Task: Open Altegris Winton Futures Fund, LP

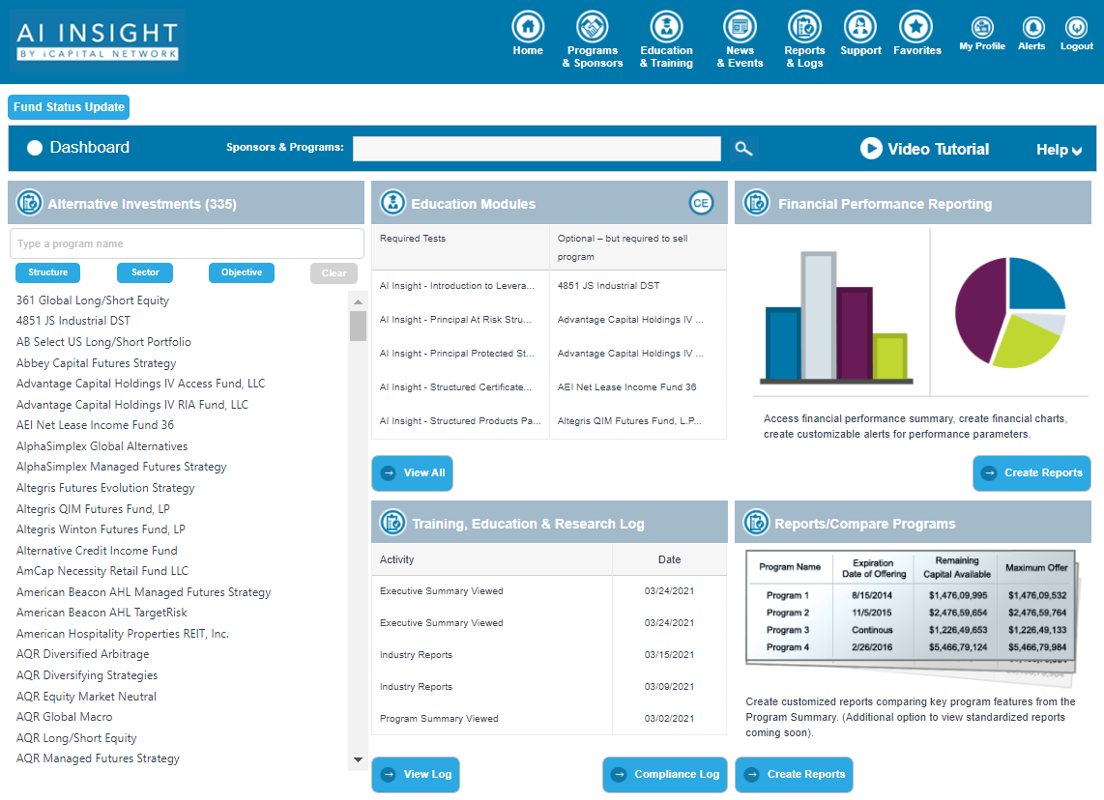Action: 101,529
